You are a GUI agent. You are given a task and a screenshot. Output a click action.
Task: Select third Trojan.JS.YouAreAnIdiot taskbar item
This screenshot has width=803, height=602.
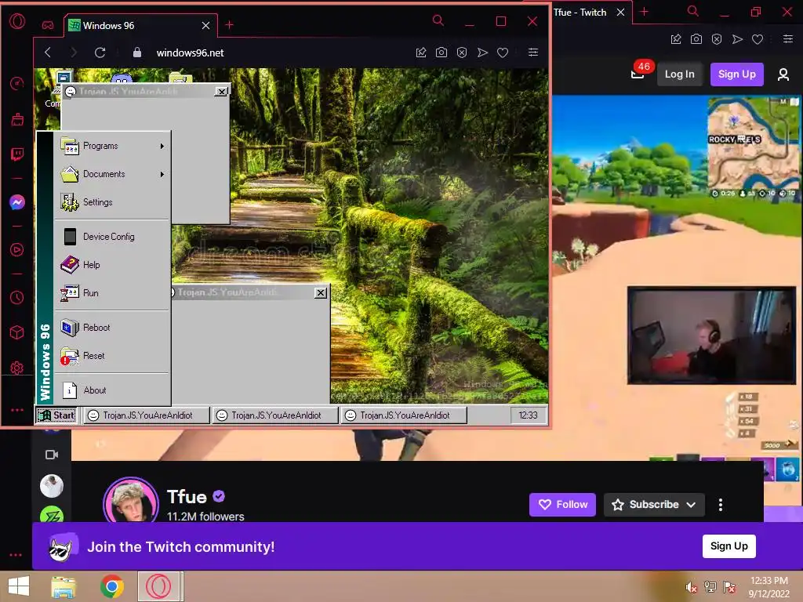click(404, 415)
